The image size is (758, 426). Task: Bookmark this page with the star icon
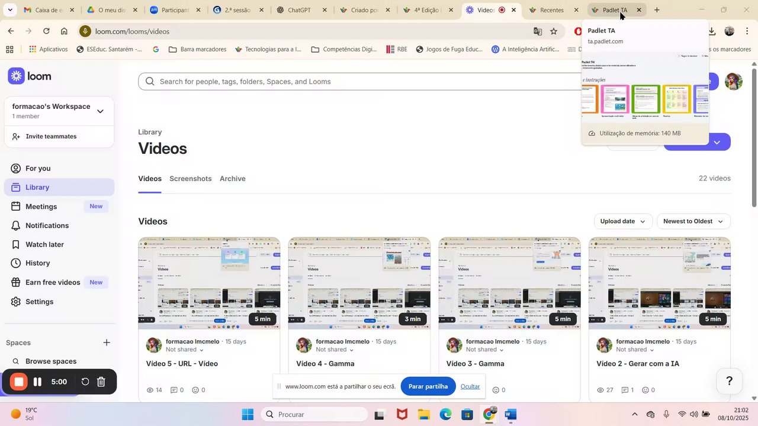[x=554, y=31]
